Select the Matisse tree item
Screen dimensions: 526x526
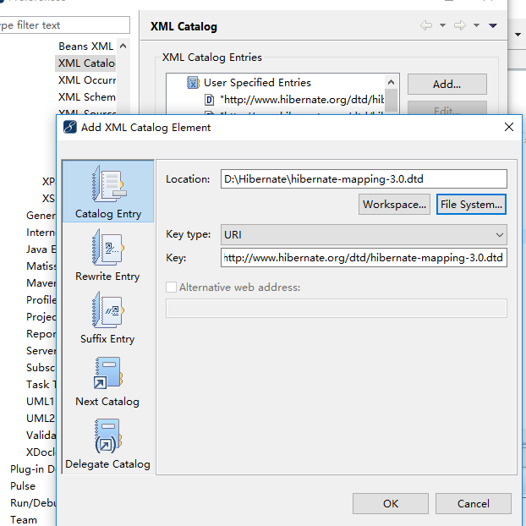41,266
